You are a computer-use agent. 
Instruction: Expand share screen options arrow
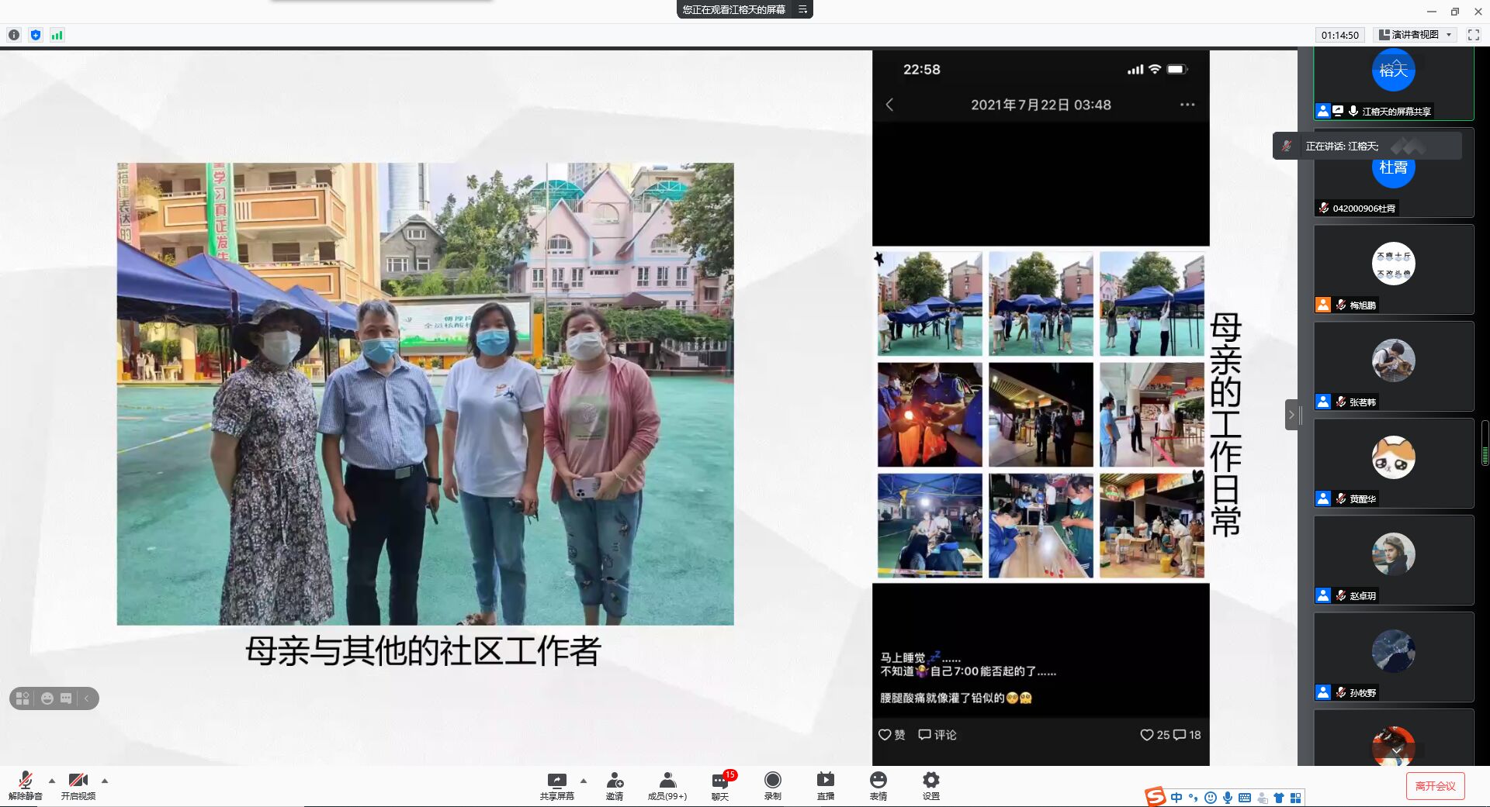(584, 781)
